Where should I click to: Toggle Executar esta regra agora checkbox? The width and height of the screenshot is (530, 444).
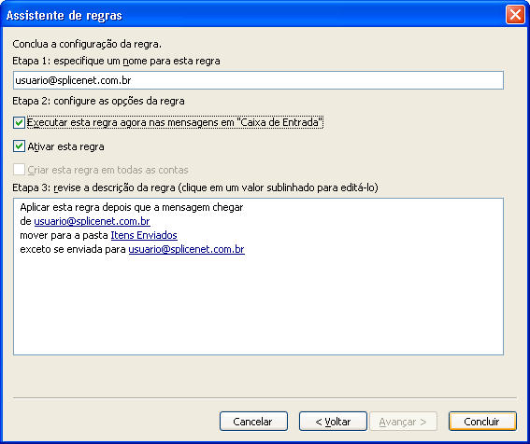19,122
